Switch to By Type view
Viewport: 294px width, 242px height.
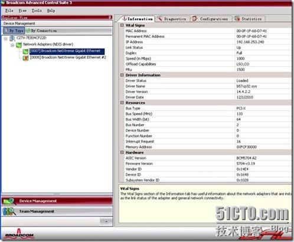click(14, 31)
